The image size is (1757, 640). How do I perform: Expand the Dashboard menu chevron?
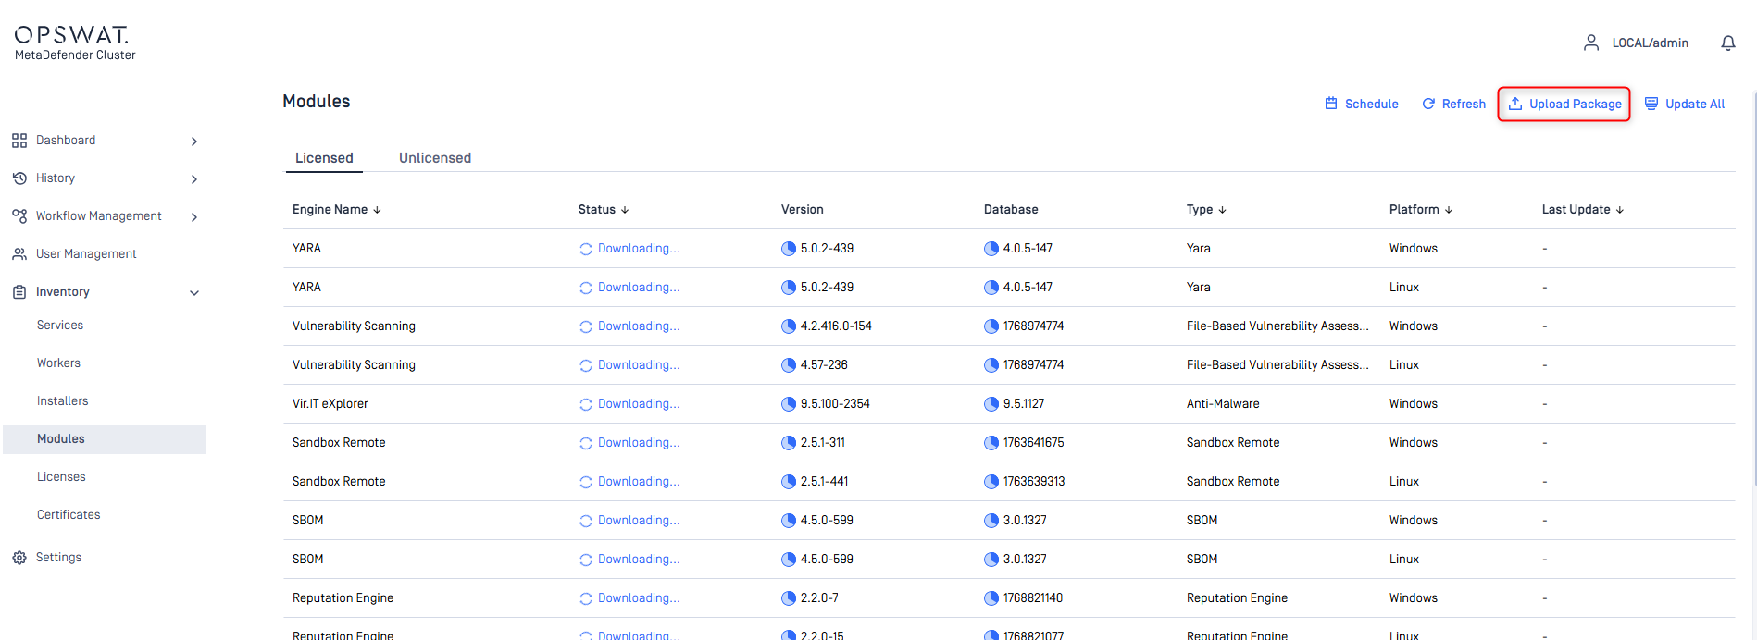pos(193,142)
